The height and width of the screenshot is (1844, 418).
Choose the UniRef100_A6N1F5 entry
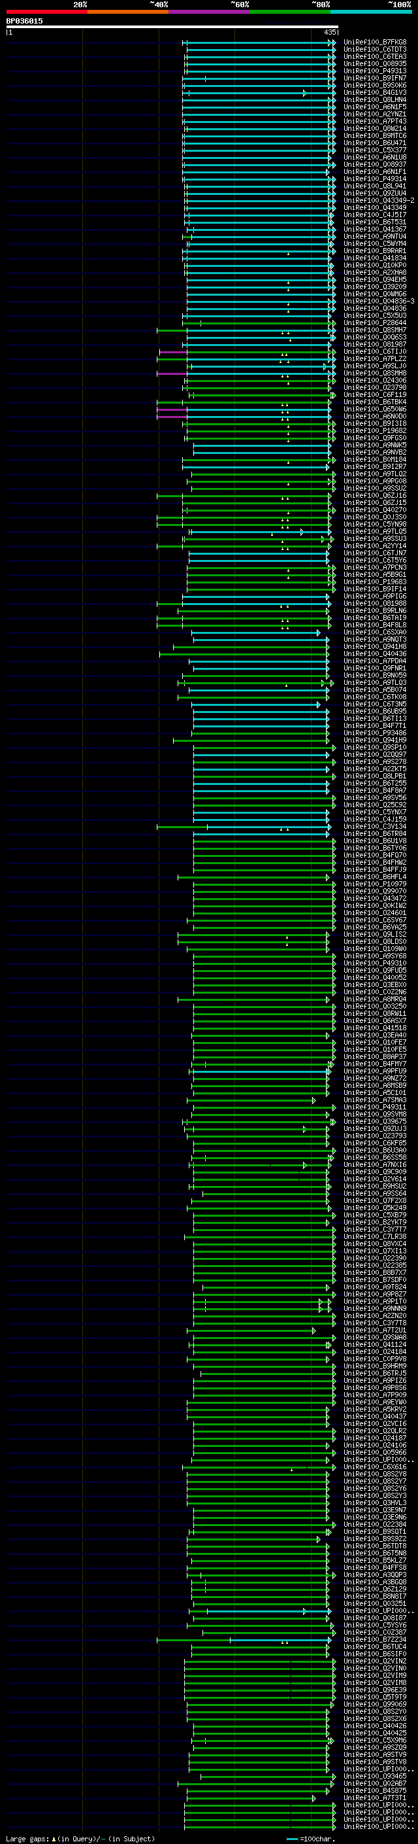[x=375, y=107]
